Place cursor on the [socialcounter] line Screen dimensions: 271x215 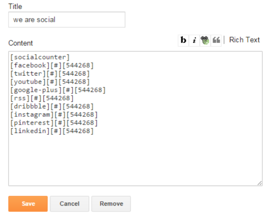40,57
